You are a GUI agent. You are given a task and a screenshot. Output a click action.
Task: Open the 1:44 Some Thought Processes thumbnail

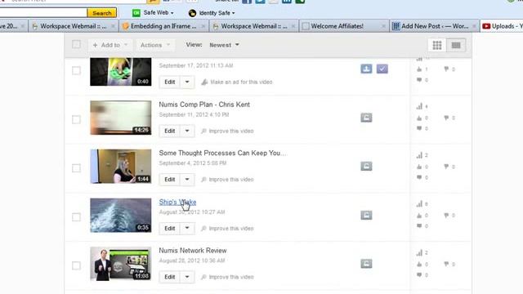pos(121,167)
